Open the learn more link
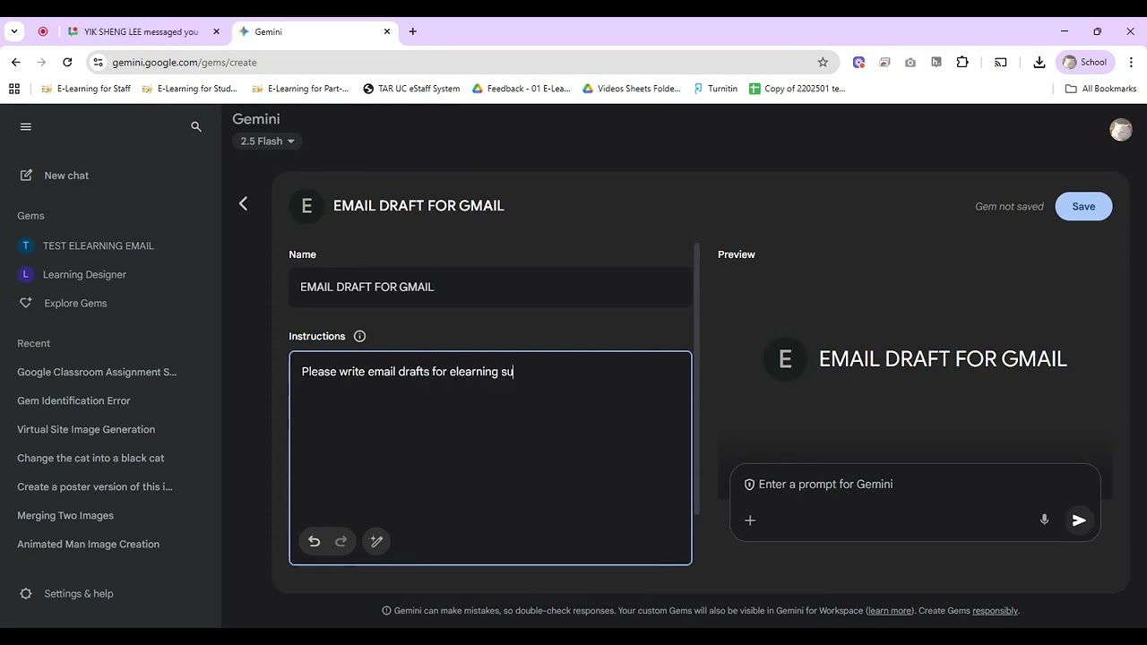1147x645 pixels. tap(889, 611)
